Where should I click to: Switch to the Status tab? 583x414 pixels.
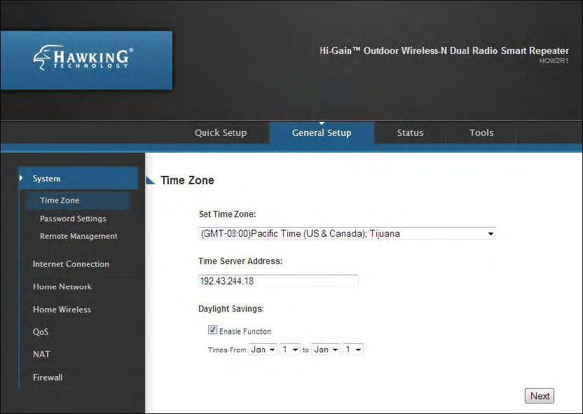(x=410, y=132)
